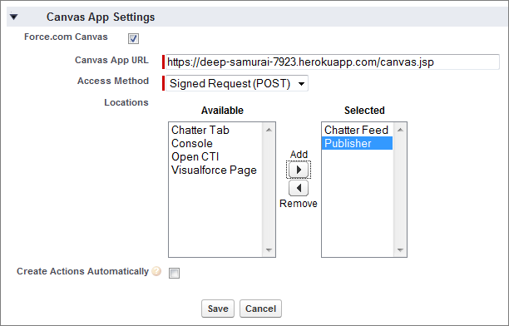The image size is (509, 326).
Task: Click the Selected list scroll-down arrow
Action: [400, 250]
